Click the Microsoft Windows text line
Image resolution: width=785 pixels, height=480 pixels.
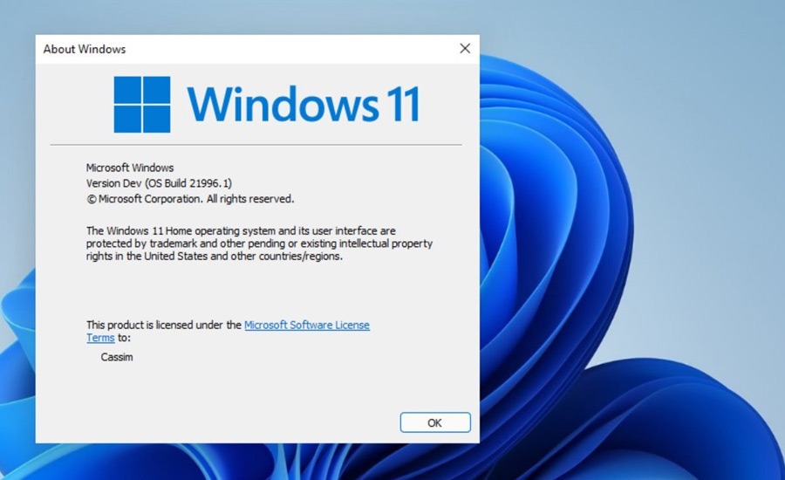[x=130, y=168]
